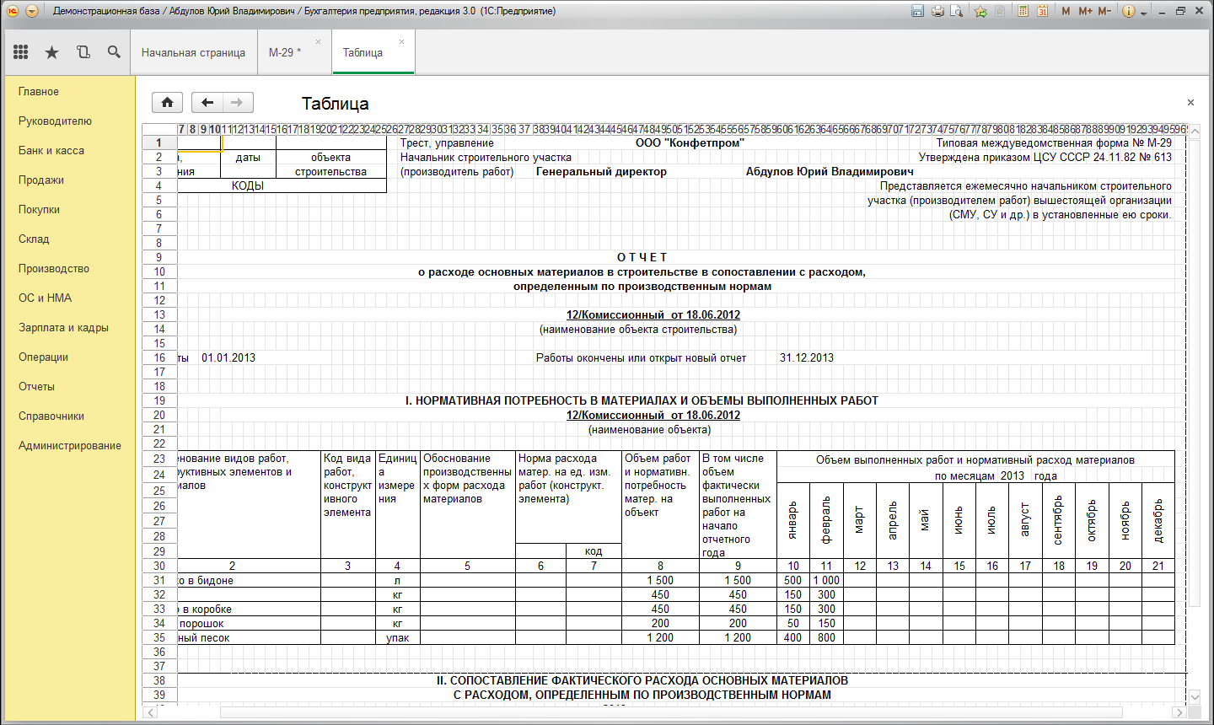
Task: Open the Администрирование section
Action: tap(70, 445)
